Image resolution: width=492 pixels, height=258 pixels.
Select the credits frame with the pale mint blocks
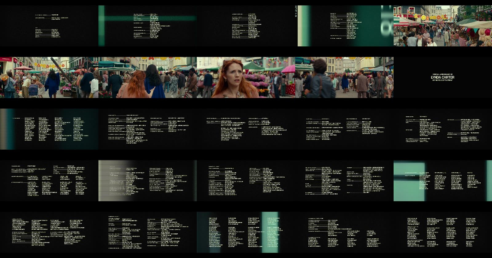click(443, 181)
